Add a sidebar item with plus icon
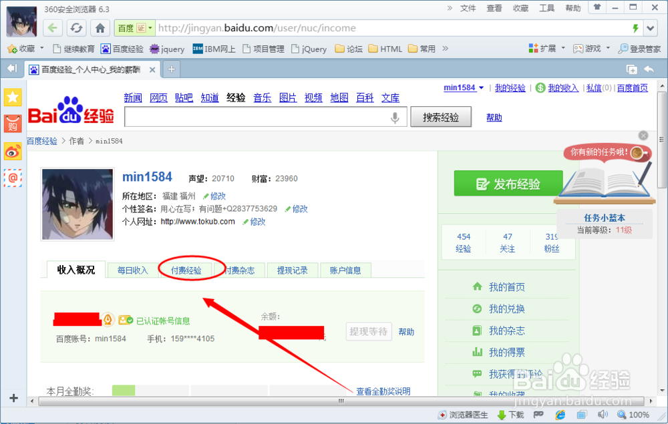 (x=13, y=398)
